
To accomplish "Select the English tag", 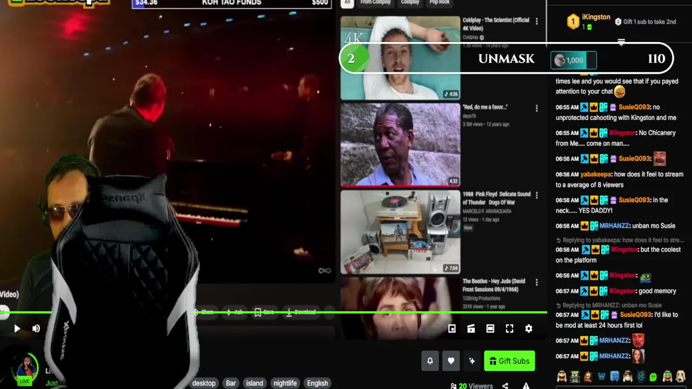I will pyautogui.click(x=317, y=383).
